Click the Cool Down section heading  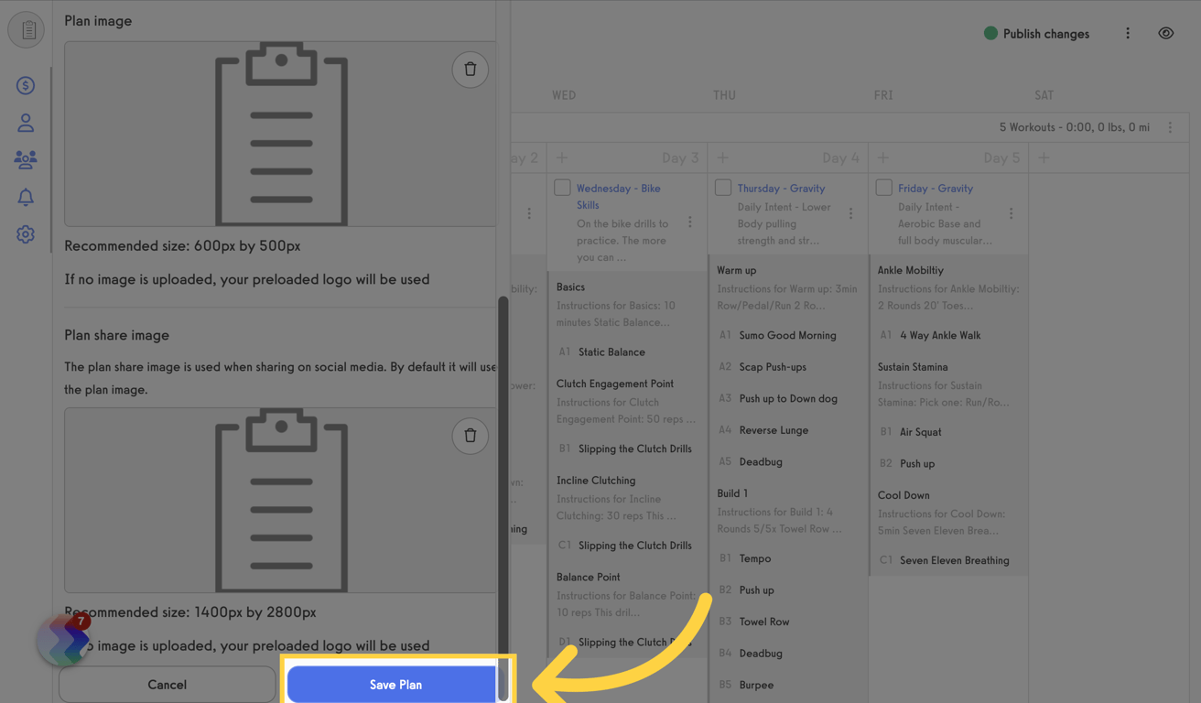903,495
